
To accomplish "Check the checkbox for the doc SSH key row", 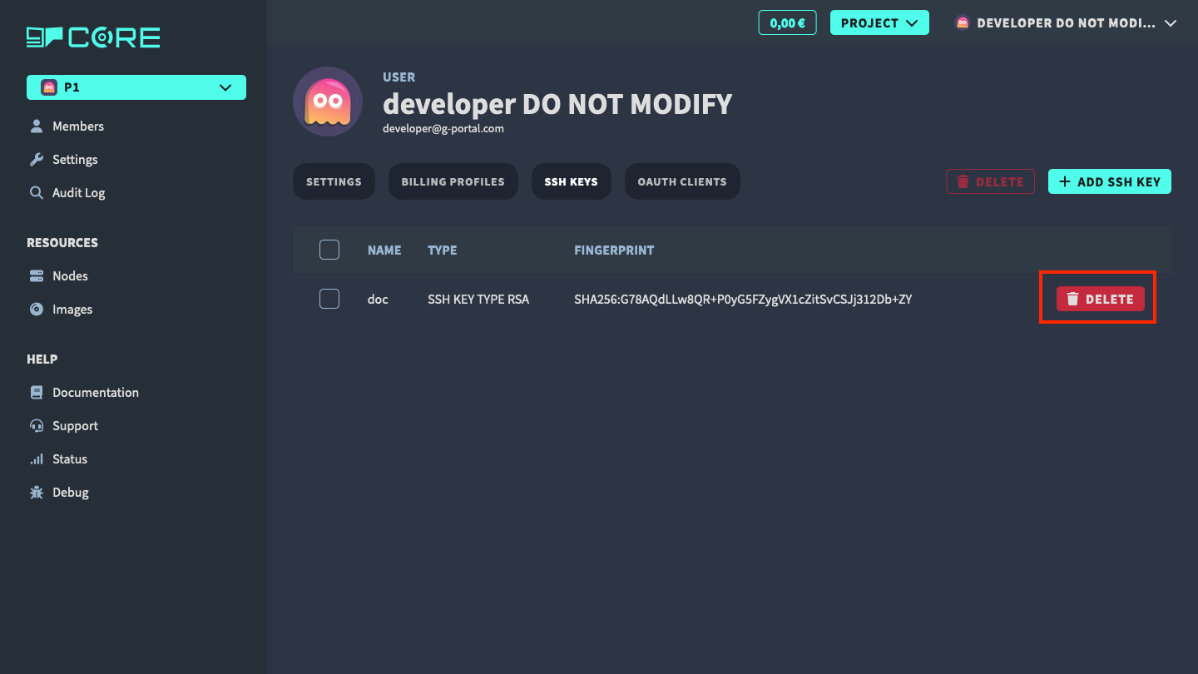I will click(x=329, y=298).
